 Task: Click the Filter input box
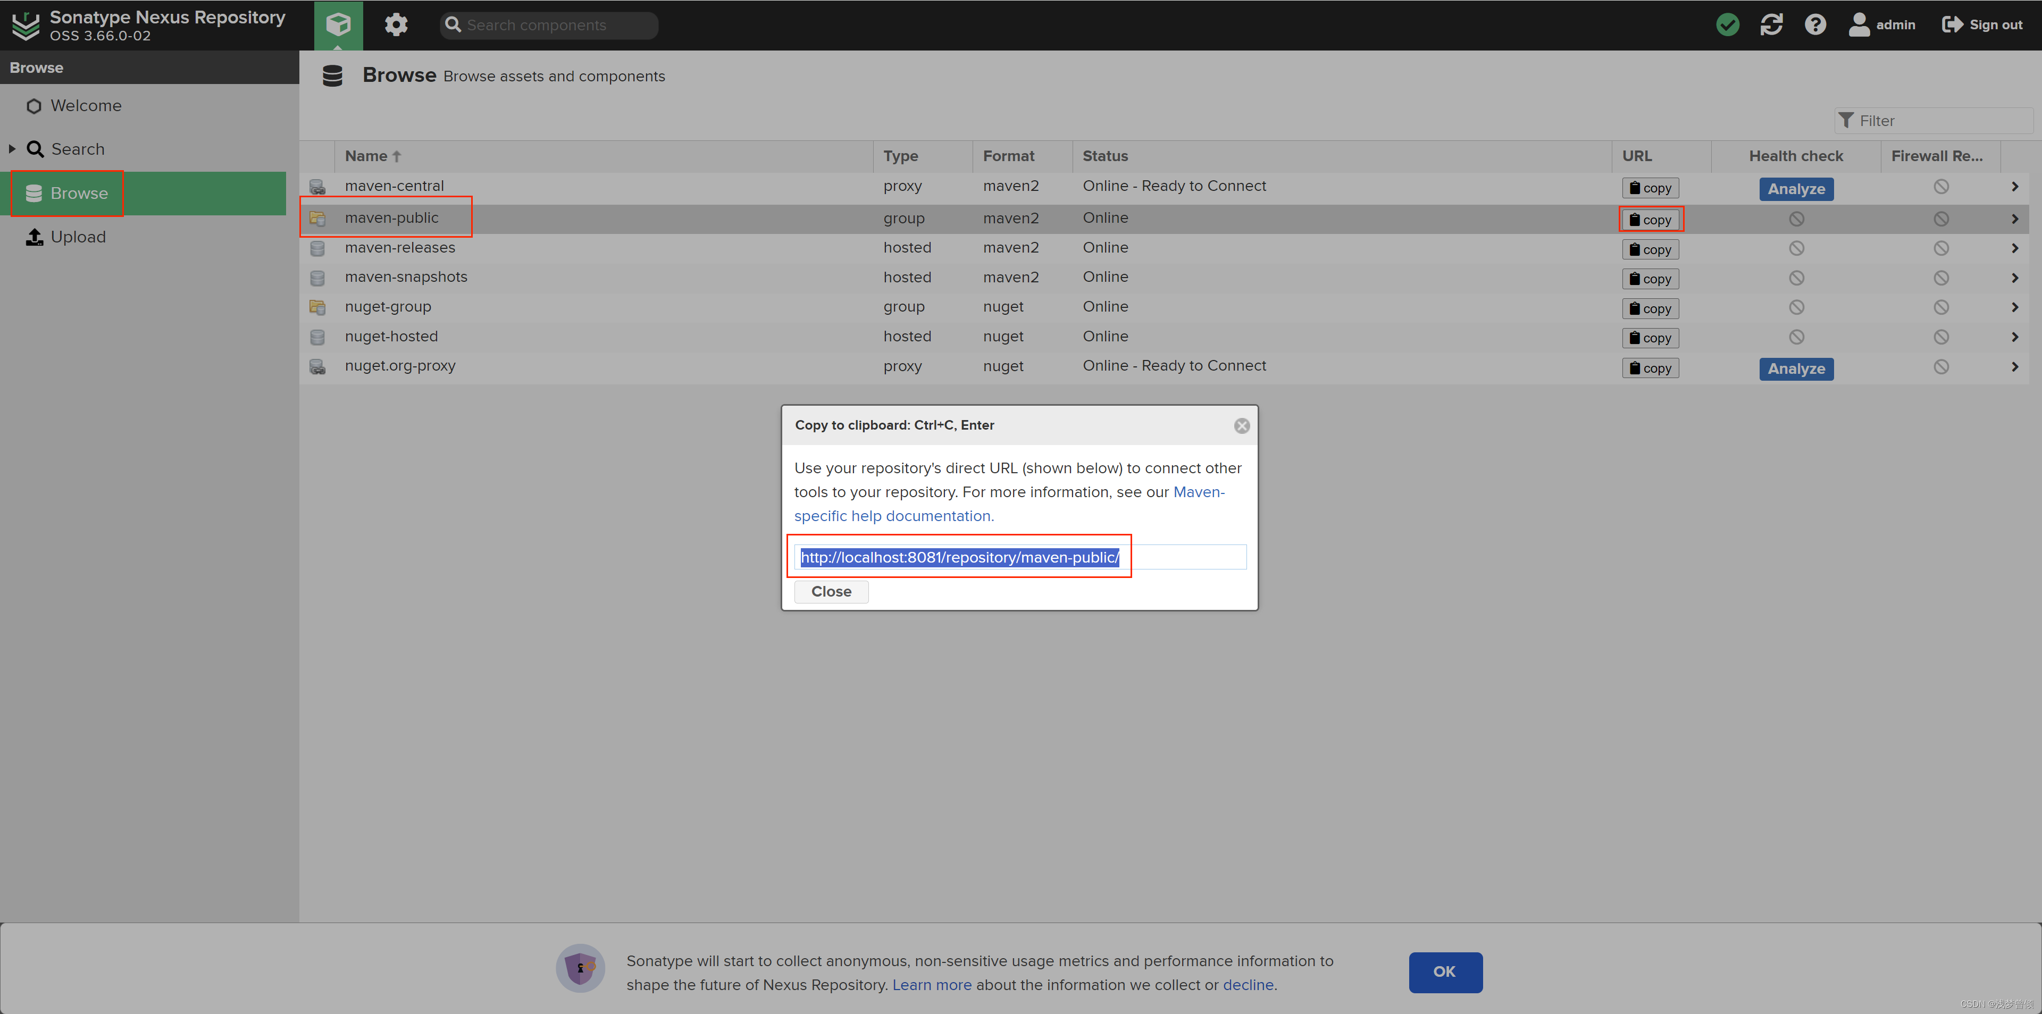click(1934, 121)
